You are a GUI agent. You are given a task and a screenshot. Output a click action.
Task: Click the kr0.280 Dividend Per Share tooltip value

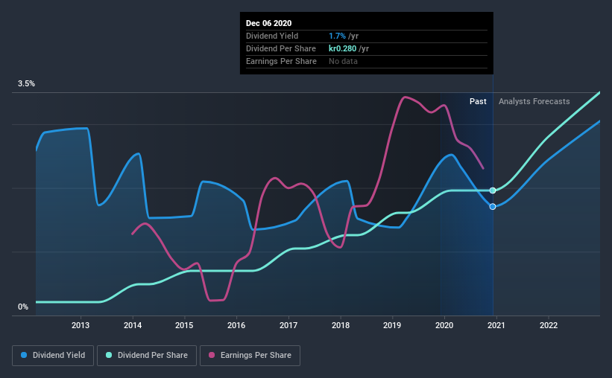click(342, 48)
